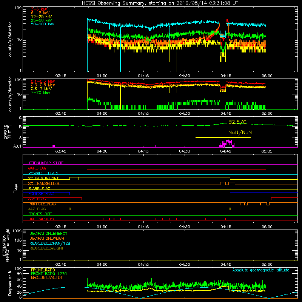Click the Absolute geomagnetic latitude label
The height and width of the screenshot is (302, 302).
tap(261, 270)
